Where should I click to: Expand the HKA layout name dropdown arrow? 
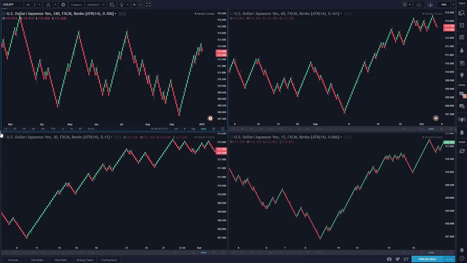[453, 5]
